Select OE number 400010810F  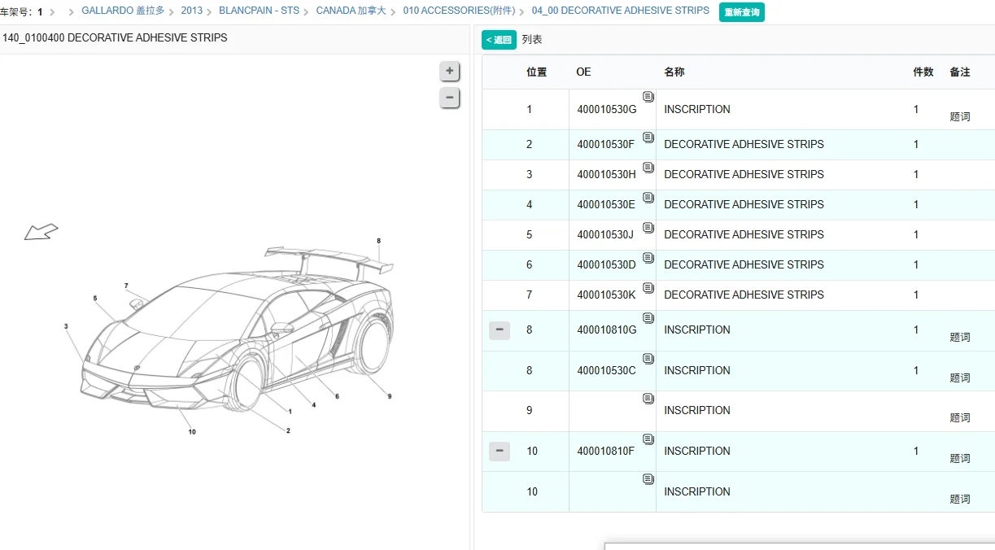(x=606, y=452)
